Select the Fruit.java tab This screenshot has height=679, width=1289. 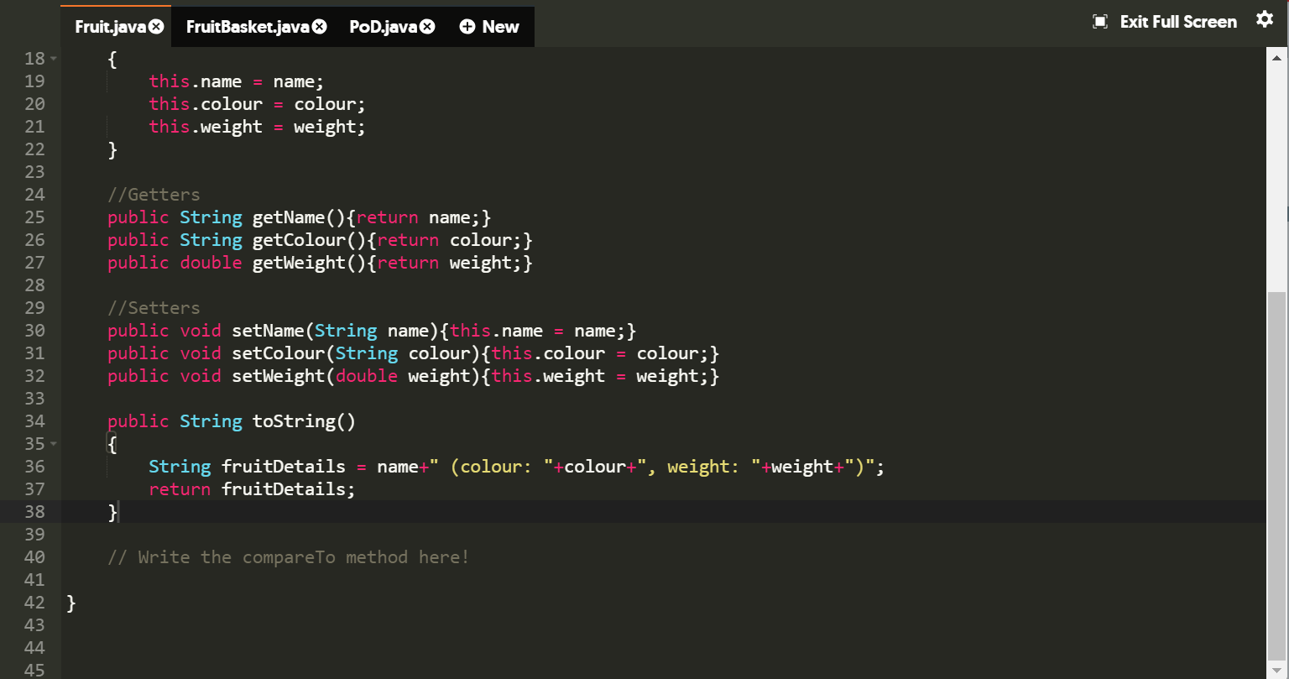[x=111, y=27]
